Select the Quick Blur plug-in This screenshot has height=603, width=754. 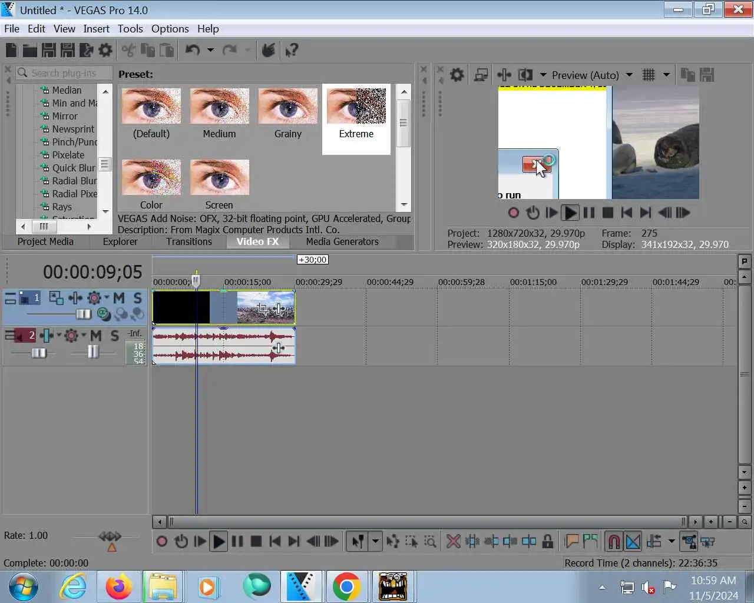coord(74,168)
